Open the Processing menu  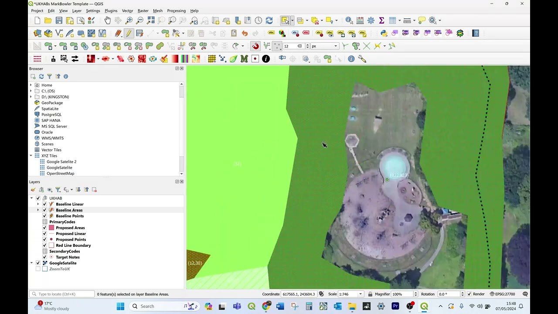click(176, 10)
